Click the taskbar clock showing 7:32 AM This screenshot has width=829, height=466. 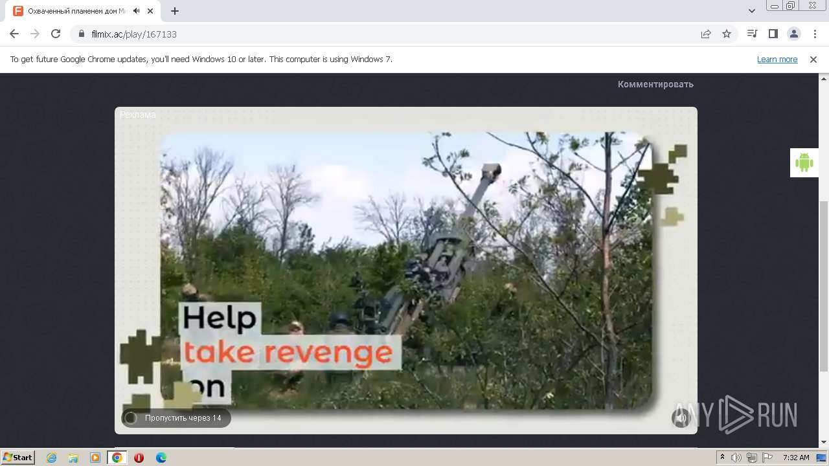(x=796, y=458)
